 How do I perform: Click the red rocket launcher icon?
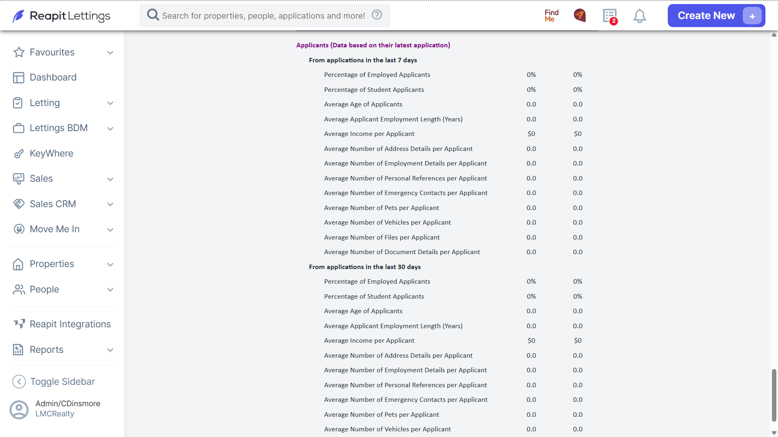click(x=580, y=15)
